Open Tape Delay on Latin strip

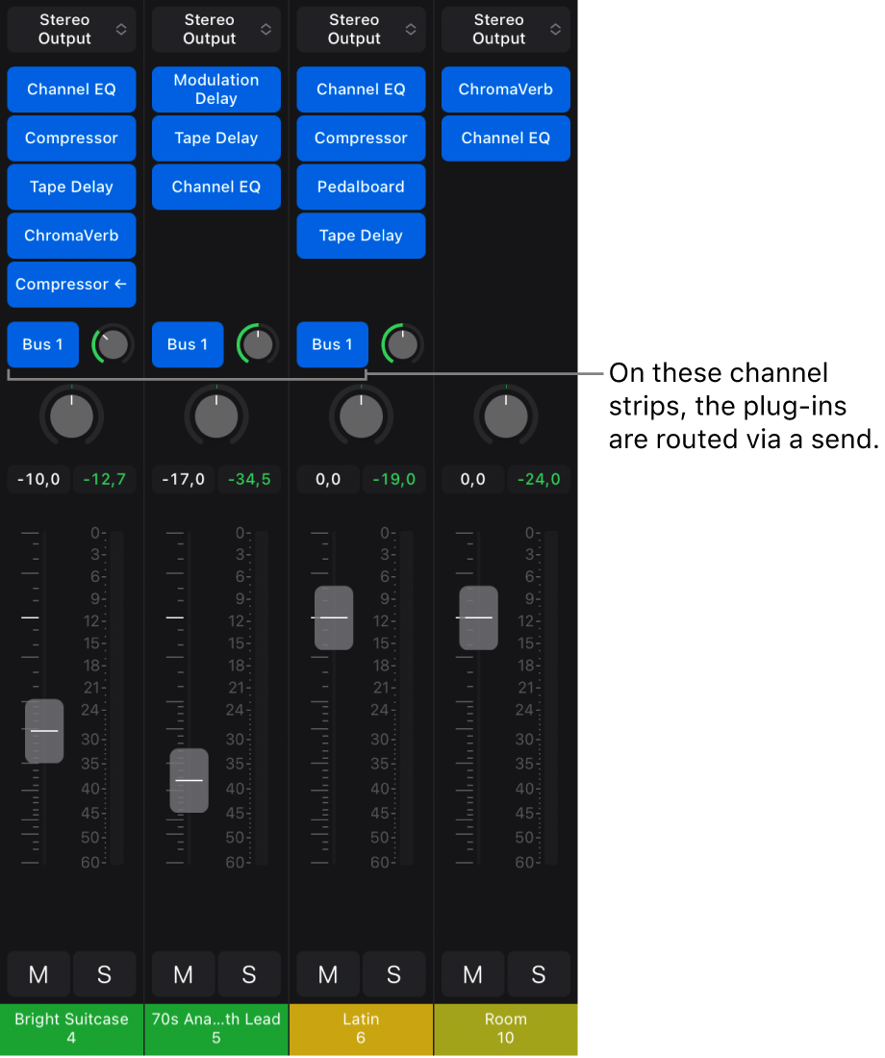[x=361, y=236]
